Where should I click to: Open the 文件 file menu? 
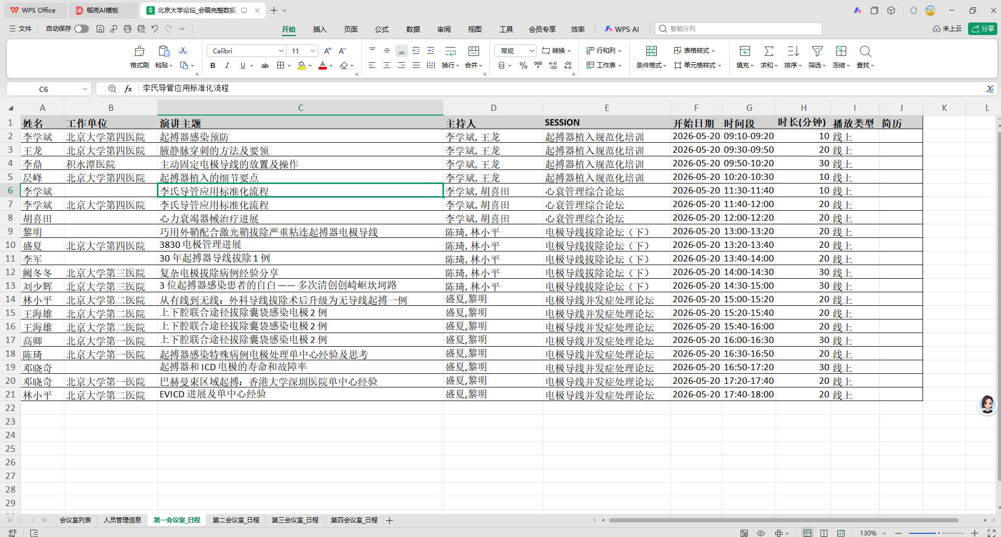click(20, 29)
